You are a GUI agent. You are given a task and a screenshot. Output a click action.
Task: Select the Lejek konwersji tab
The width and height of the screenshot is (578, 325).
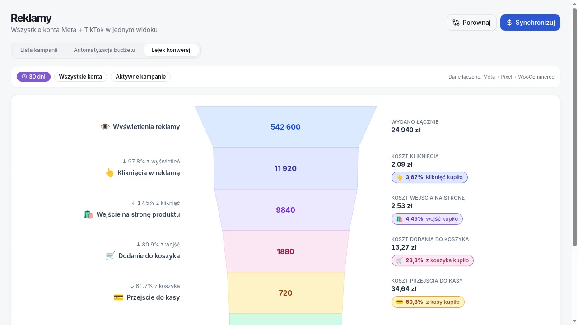[x=172, y=50]
